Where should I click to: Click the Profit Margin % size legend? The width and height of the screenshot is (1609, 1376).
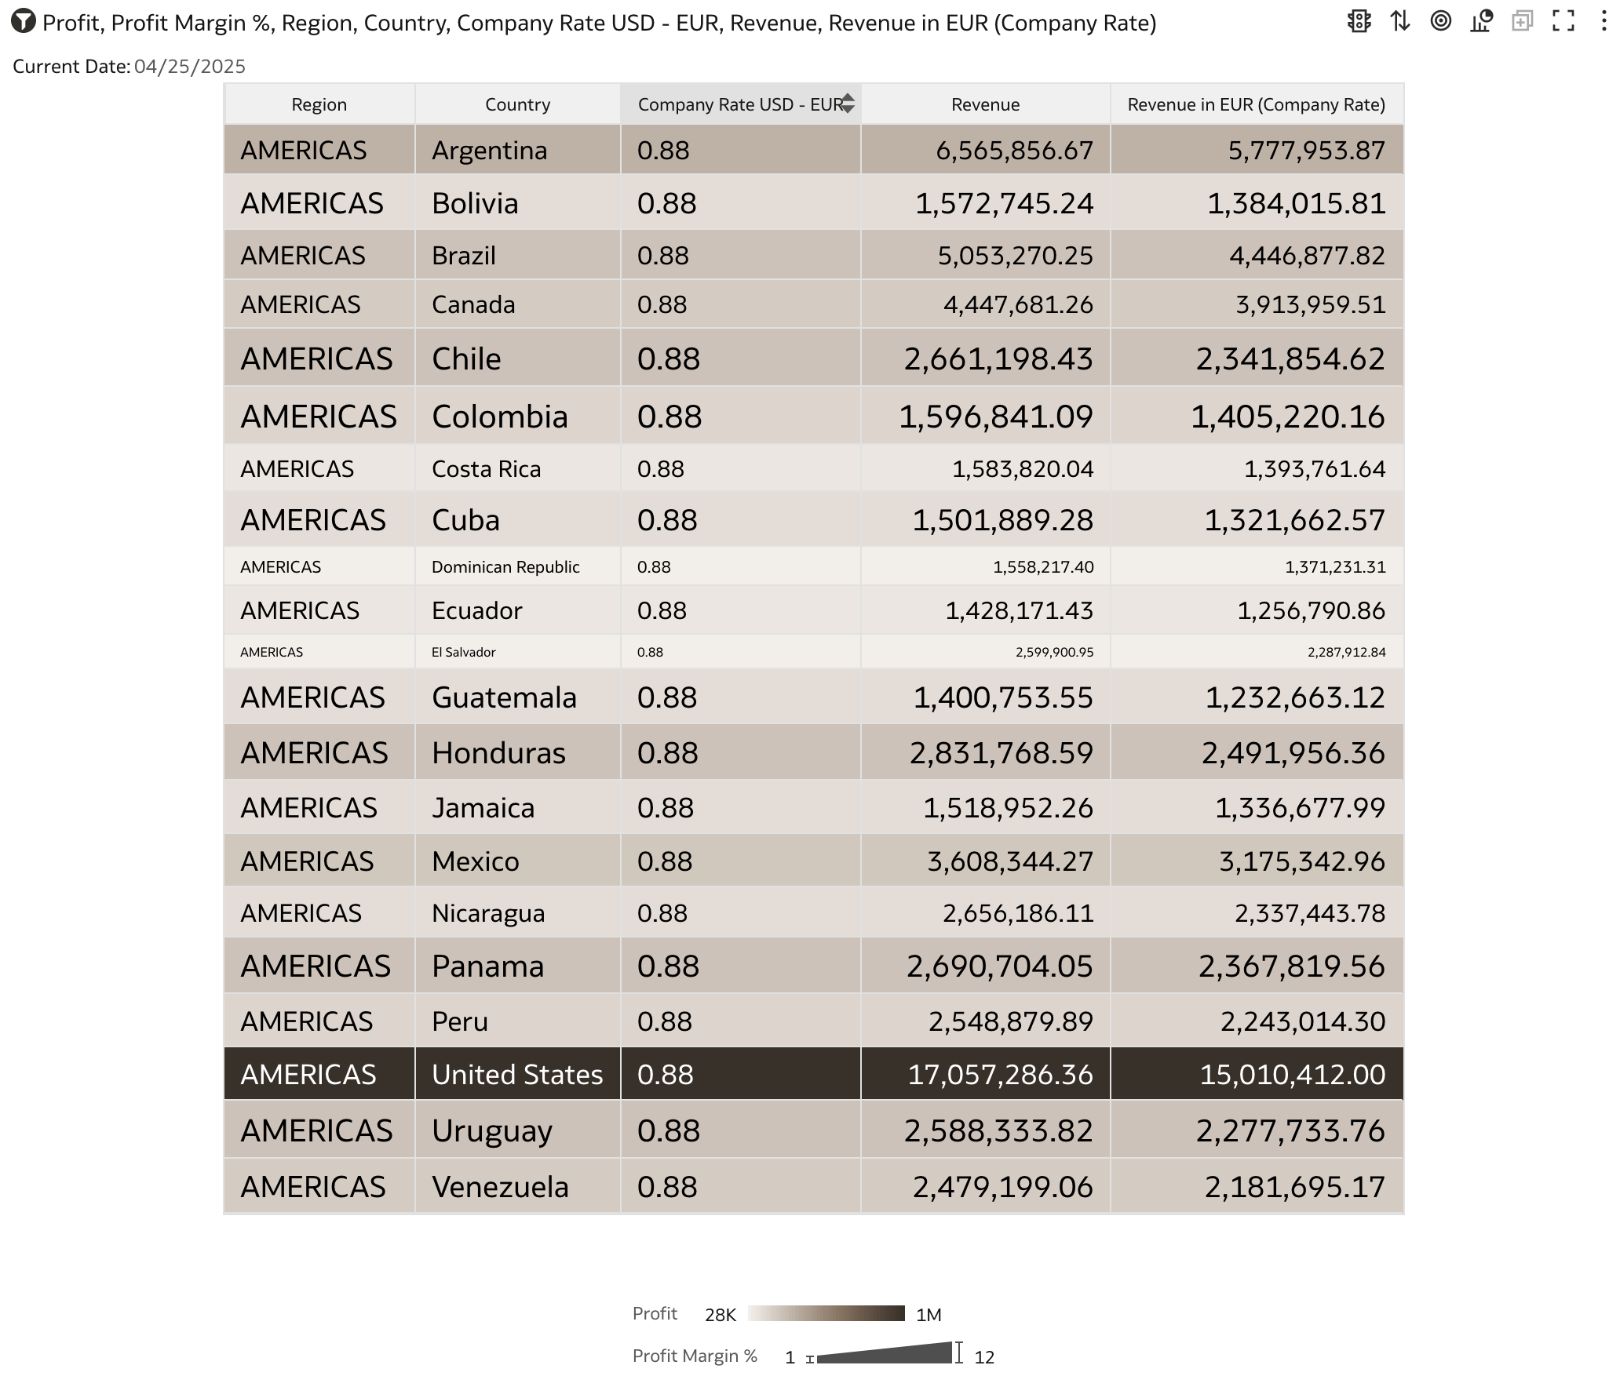point(884,1353)
